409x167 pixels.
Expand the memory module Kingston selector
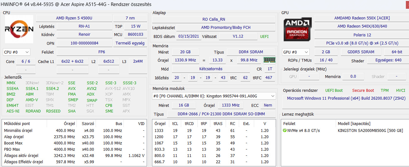click(x=214, y=96)
